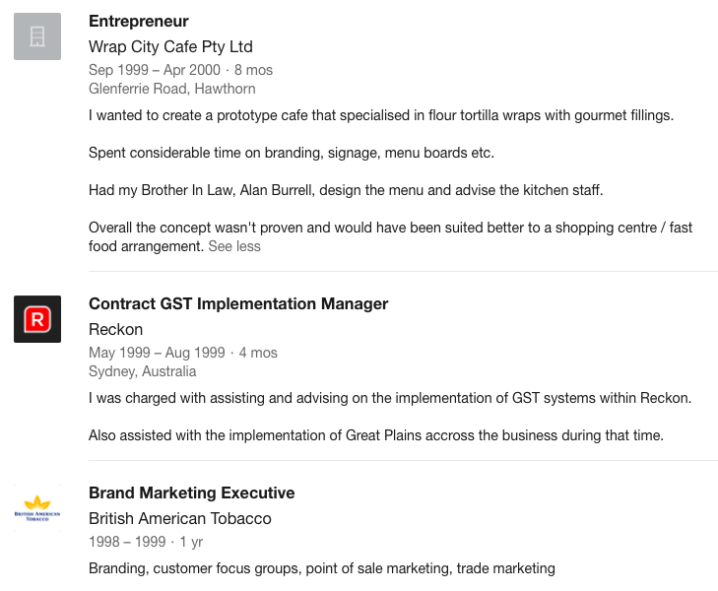Click the Glenferrie Road, Hawthorn location text

[172, 89]
